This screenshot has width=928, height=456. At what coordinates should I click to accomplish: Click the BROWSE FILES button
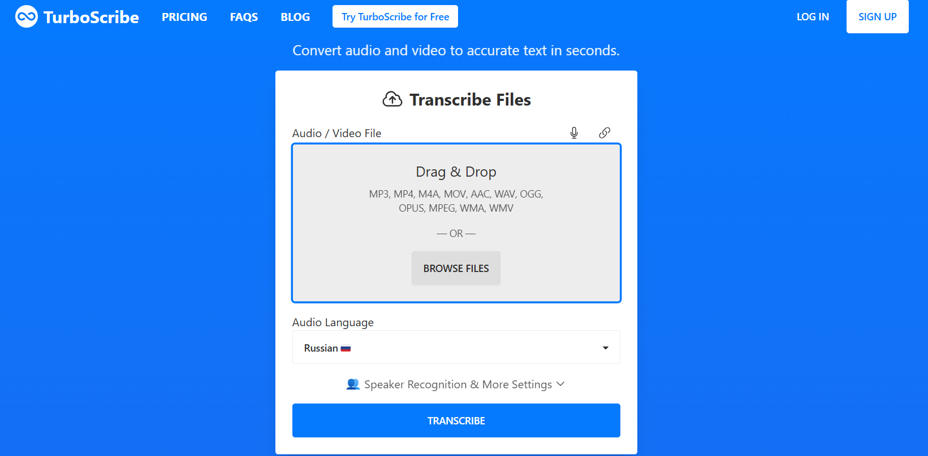click(456, 268)
